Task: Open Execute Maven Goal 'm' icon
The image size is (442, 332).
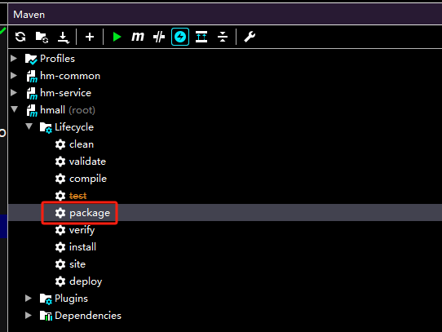Action: click(x=138, y=37)
